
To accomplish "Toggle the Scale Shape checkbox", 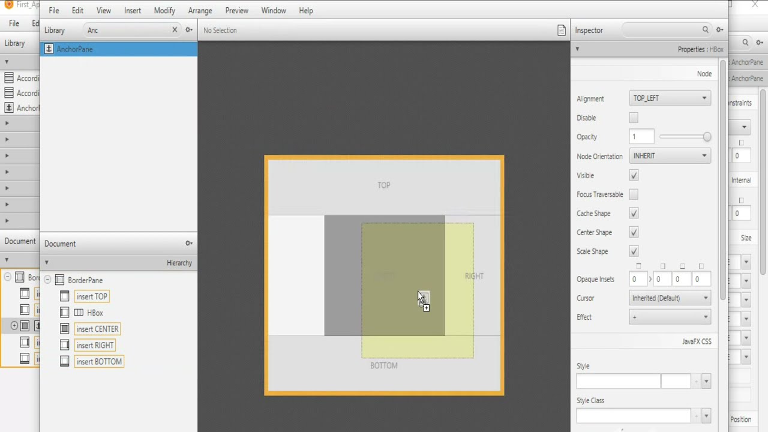I will click(x=634, y=251).
